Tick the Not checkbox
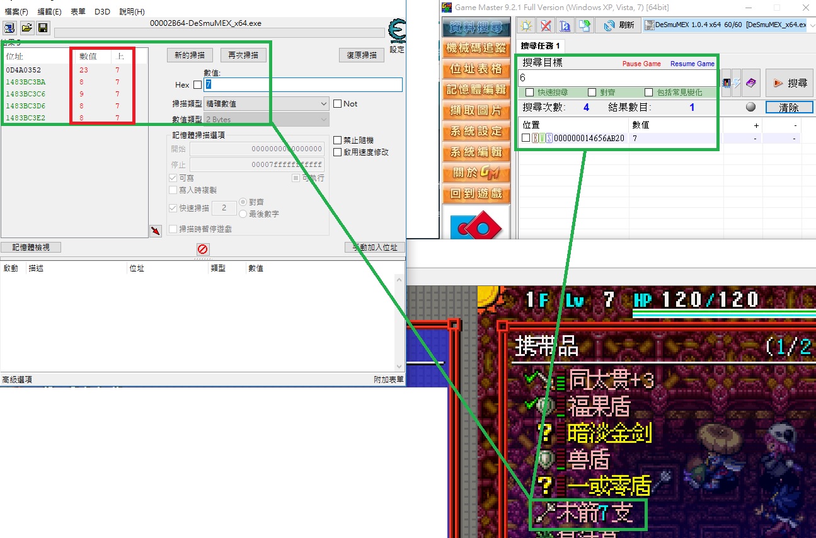 click(x=337, y=104)
